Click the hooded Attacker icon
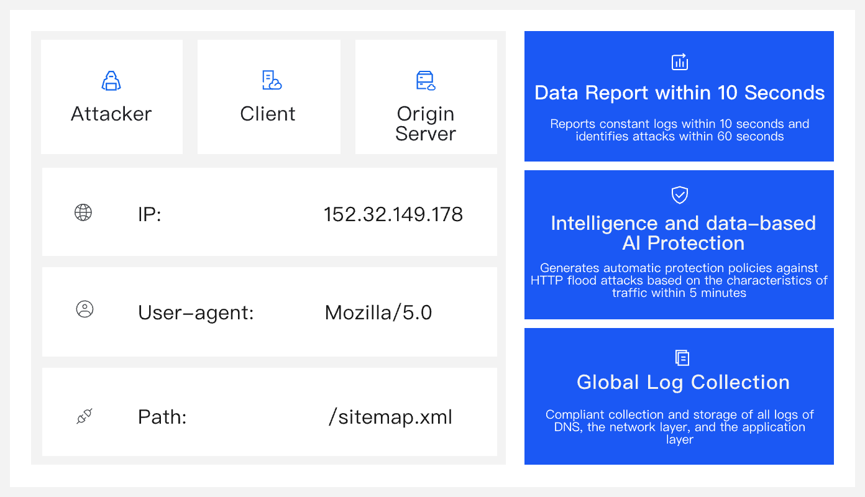Screen dimensions: 865x497 [x=111, y=81]
